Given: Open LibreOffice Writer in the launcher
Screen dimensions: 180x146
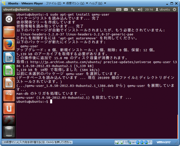Looking at the screenshot, I should pyautogui.click(x=9, y=57).
